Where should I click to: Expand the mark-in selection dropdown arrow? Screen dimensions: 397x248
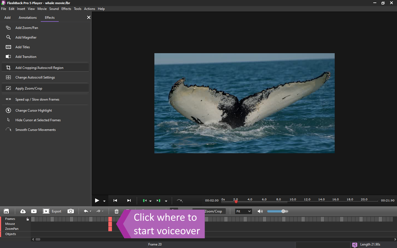click(150, 201)
